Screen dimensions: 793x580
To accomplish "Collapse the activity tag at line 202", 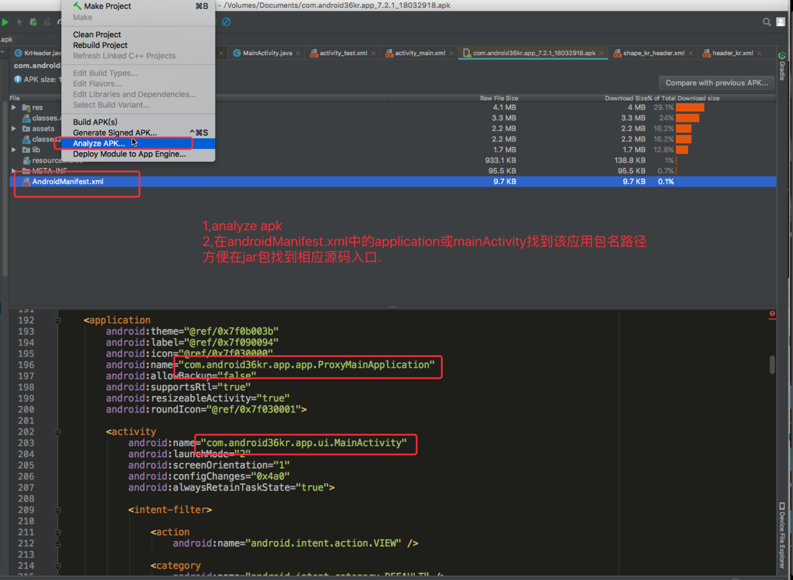I will (58, 432).
